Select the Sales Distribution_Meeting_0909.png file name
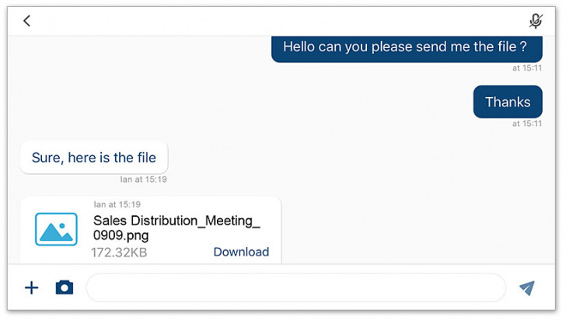The width and height of the screenshot is (566, 320). coord(176,228)
